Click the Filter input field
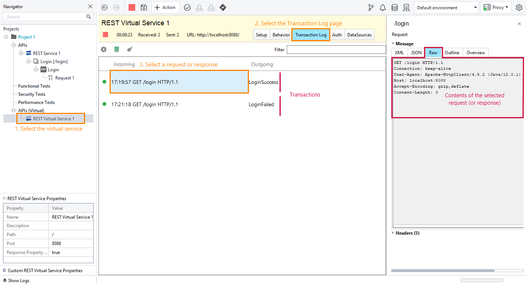 [336, 49]
